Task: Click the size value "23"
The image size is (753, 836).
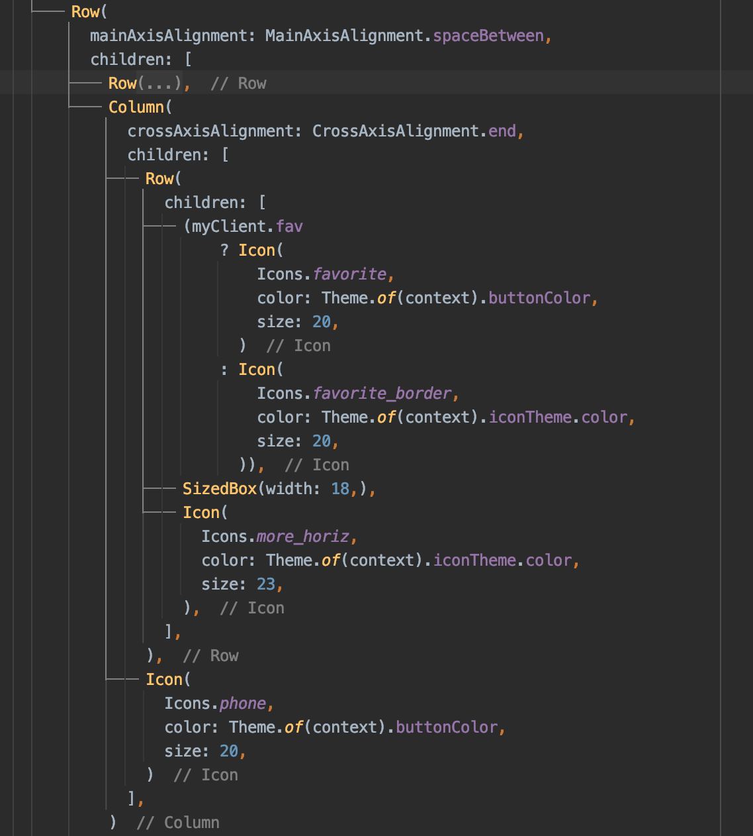Action: pos(266,584)
